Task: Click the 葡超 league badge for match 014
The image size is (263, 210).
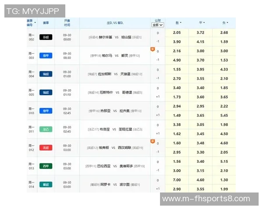Action: [x=46, y=185]
